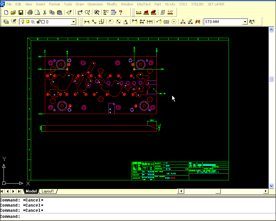This screenshot has width=276, height=221.
Task: Paste from clipboard icon
Action: [60, 12]
